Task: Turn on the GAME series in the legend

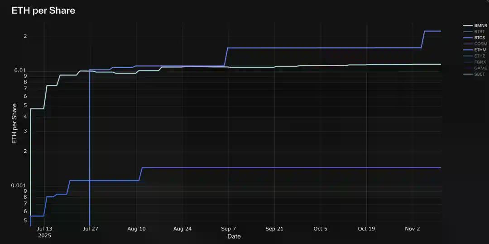Action: click(480, 68)
